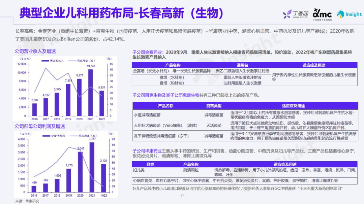Click the dmc logo
364x204 pixels.
[x=322, y=14]
